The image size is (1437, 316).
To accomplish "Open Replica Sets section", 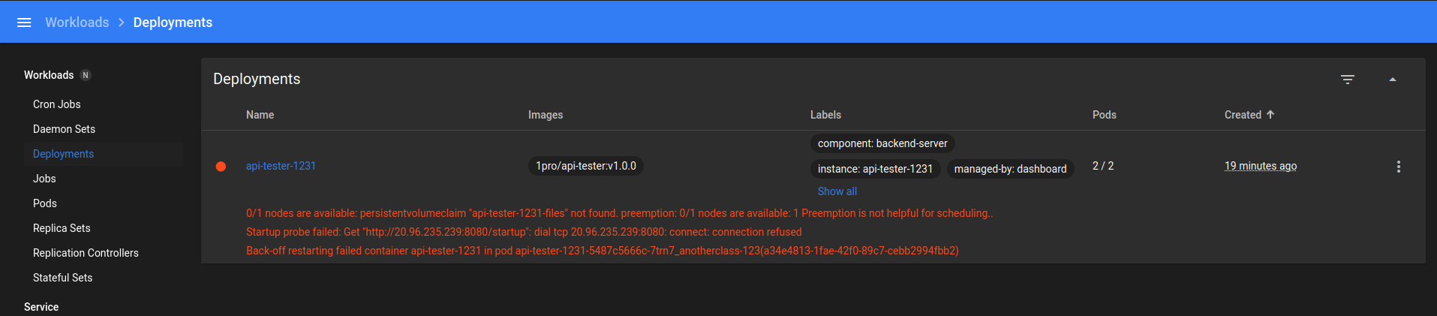I will 62,228.
